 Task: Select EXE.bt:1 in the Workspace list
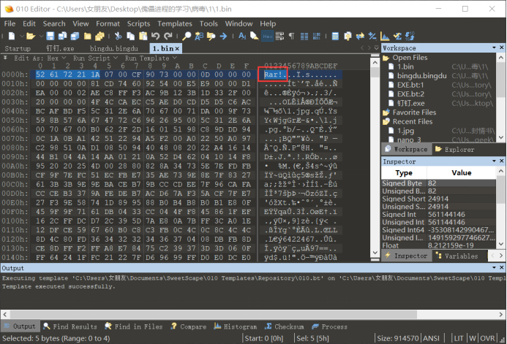(x=410, y=85)
